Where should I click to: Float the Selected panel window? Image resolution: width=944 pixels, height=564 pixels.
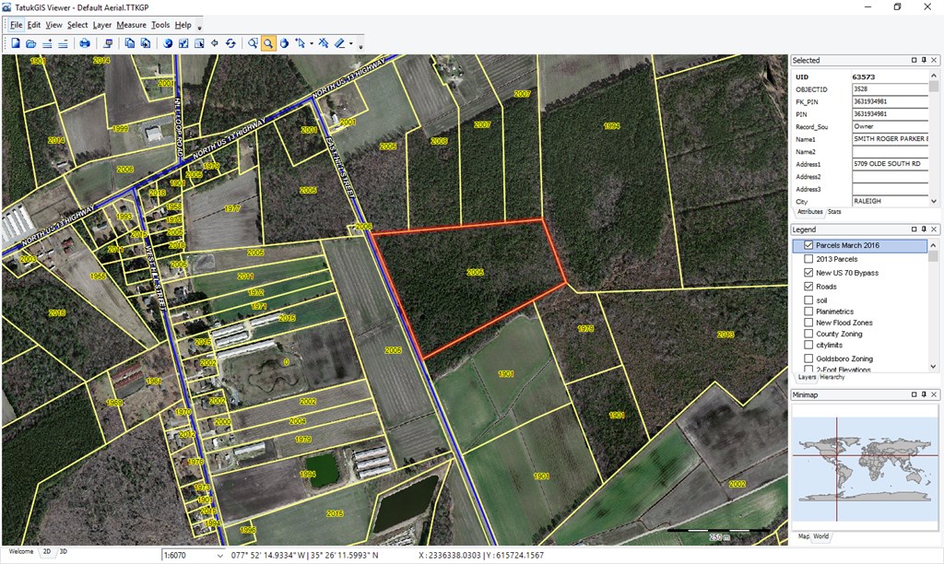(x=914, y=60)
